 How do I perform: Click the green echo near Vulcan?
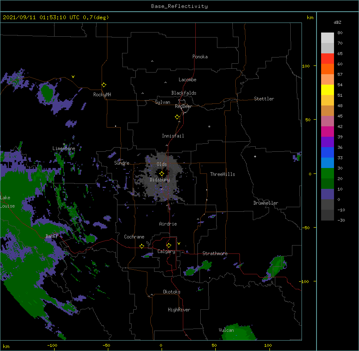click(238, 332)
